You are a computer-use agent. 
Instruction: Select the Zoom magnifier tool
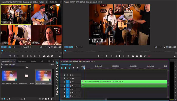57,94
